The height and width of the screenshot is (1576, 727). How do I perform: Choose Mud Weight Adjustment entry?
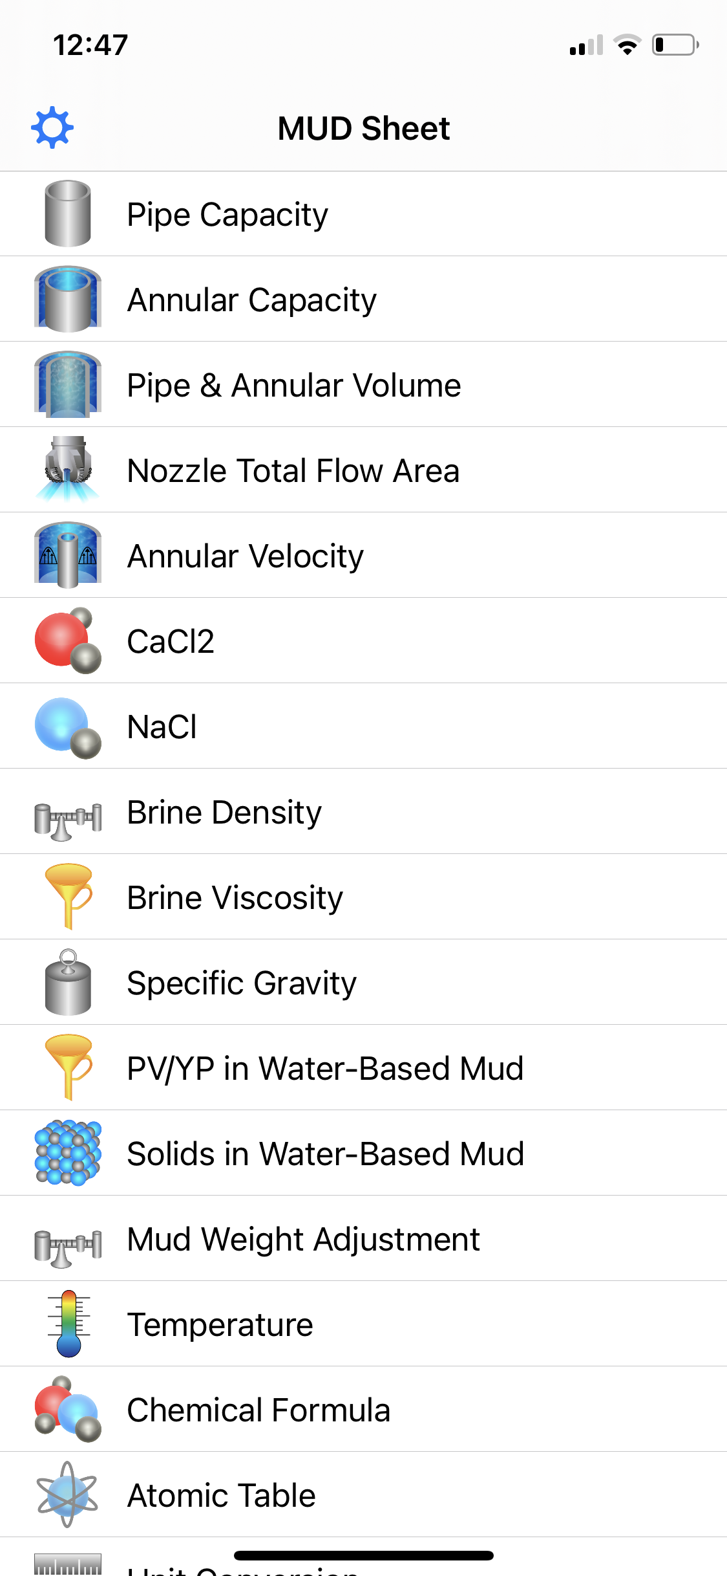coord(303,1240)
